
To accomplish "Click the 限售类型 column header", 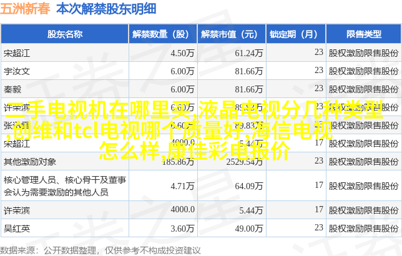I will 363,34.
